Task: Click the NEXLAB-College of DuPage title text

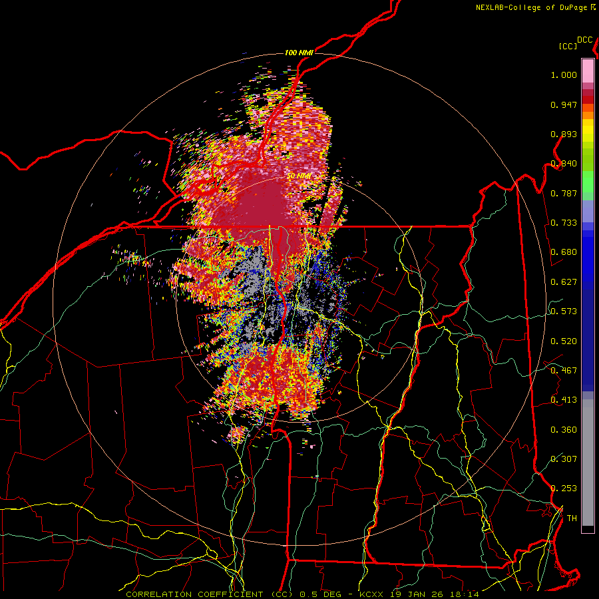Action: click(x=531, y=7)
